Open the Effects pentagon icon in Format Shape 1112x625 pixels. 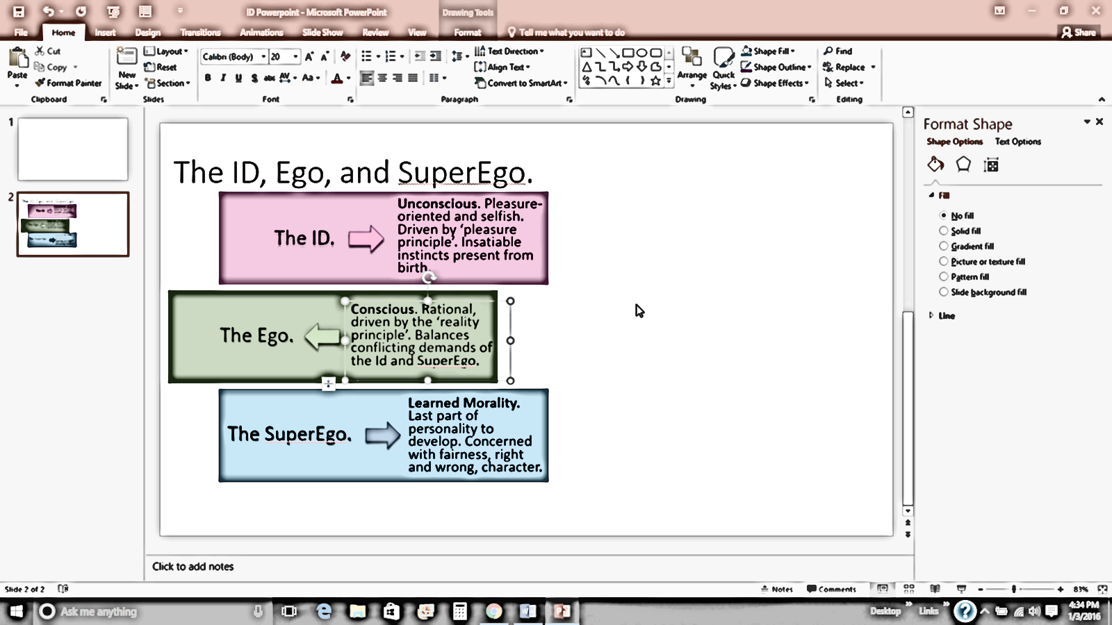tap(963, 165)
